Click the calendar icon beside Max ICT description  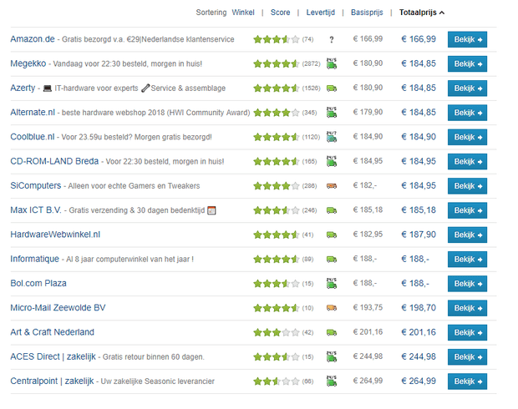click(x=211, y=210)
